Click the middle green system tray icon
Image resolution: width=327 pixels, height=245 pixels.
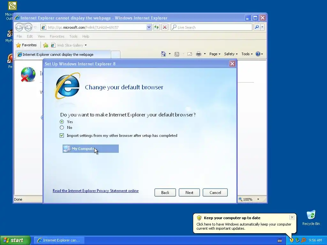point(297,240)
